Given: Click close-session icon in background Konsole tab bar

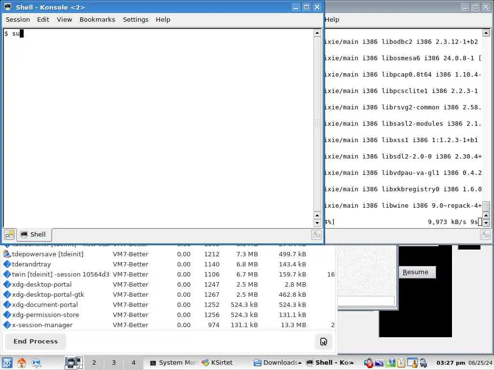Looking at the screenshot, I should (x=485, y=235).
